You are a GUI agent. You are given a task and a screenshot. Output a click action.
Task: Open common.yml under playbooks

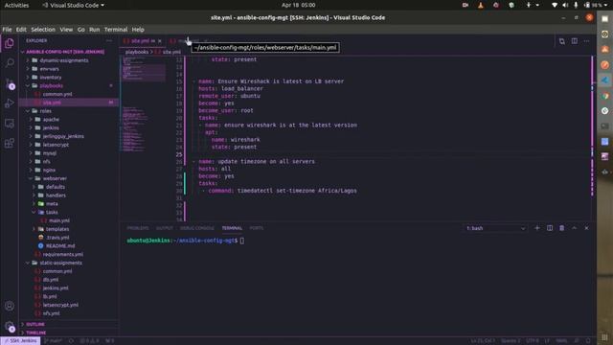point(68,94)
